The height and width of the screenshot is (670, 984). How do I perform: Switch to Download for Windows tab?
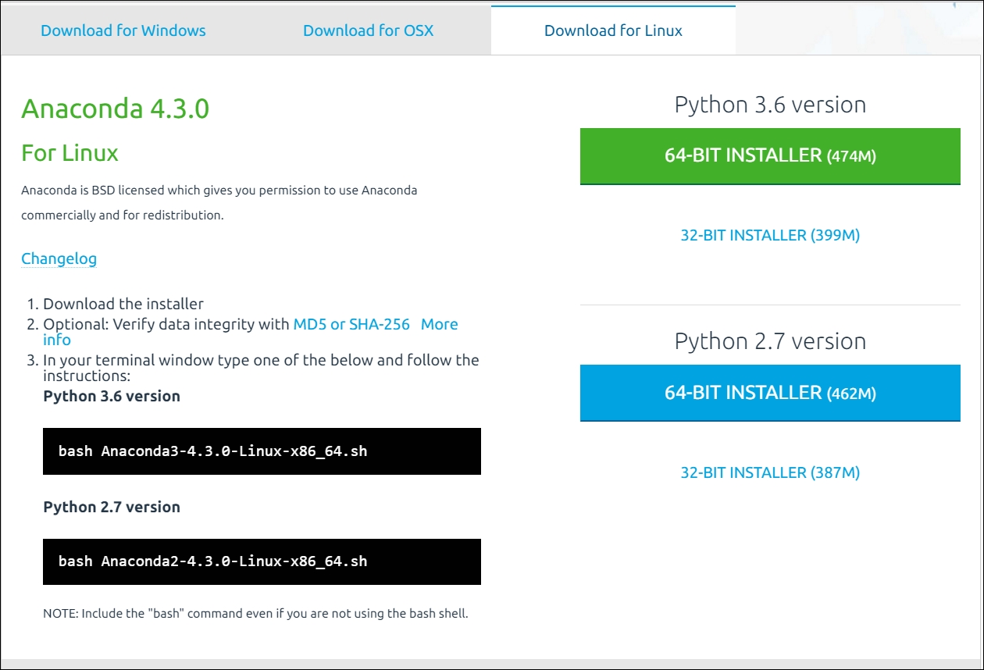(x=123, y=31)
